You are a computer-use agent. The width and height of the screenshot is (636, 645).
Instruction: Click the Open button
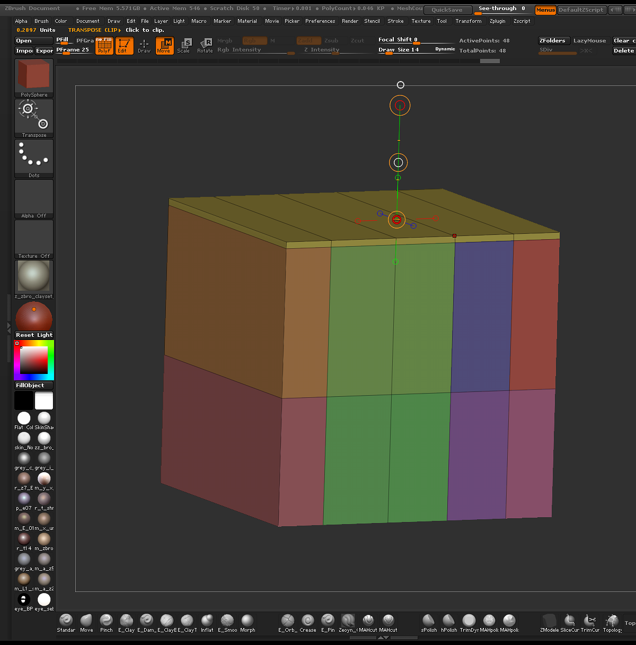point(34,41)
